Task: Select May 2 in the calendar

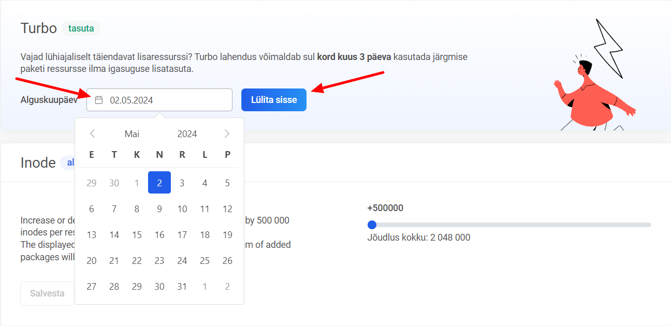Action: pyautogui.click(x=159, y=183)
